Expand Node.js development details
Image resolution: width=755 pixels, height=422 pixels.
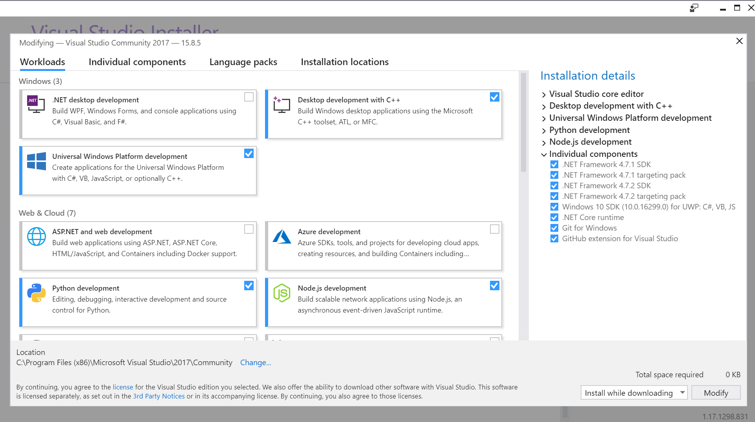544,142
